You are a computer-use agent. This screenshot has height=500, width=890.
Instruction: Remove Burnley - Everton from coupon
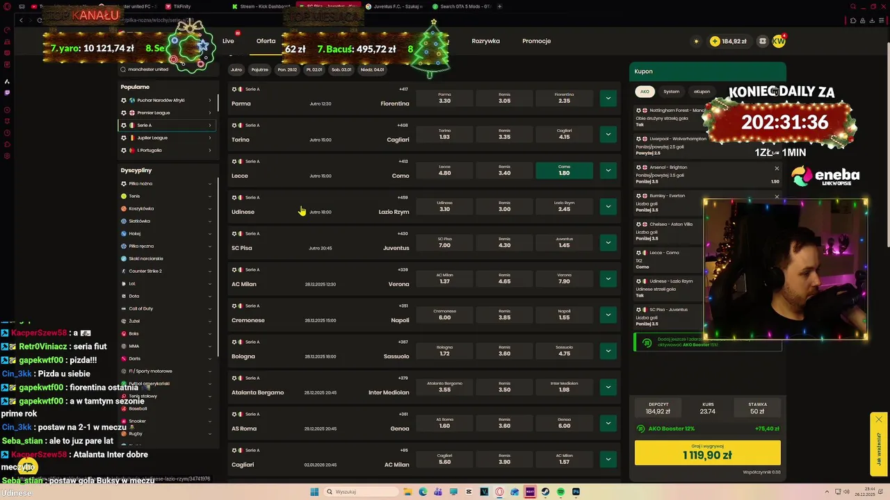(777, 197)
